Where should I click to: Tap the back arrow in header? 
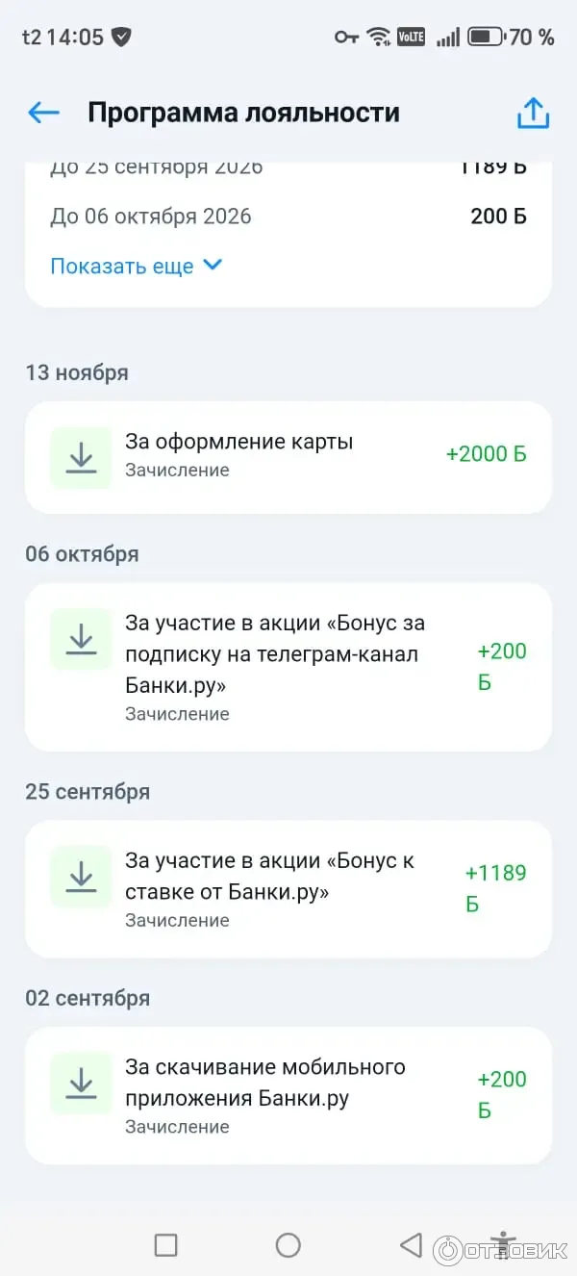point(44,113)
